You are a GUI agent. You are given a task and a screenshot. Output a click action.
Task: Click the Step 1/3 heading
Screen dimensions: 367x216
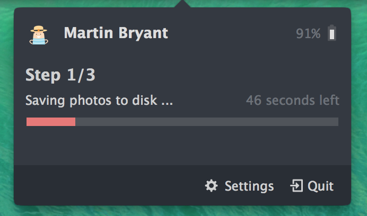pos(60,75)
